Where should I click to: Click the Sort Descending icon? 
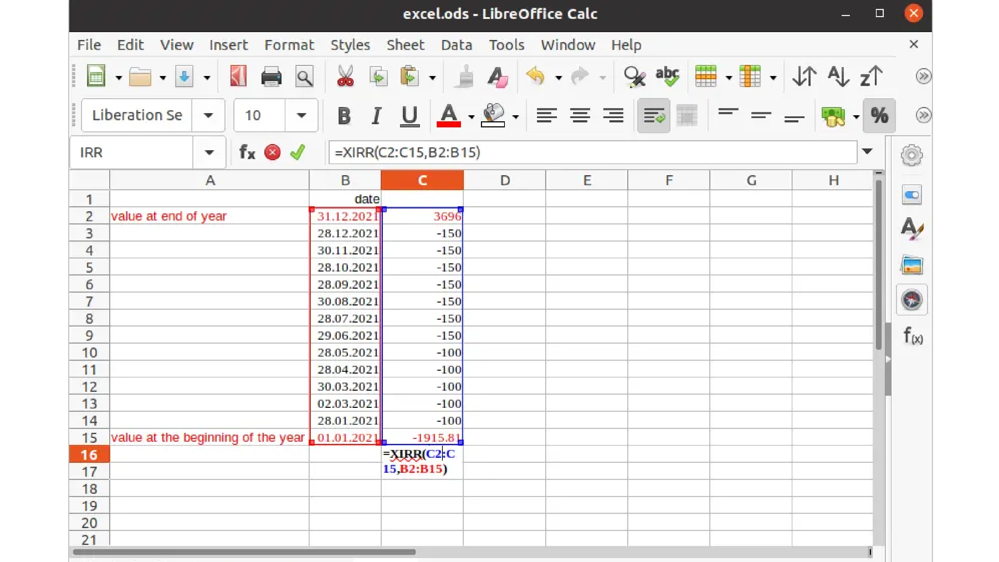[x=871, y=76]
